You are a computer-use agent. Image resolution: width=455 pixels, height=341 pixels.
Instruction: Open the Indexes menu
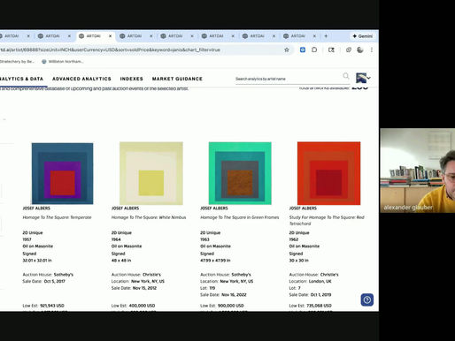click(132, 79)
